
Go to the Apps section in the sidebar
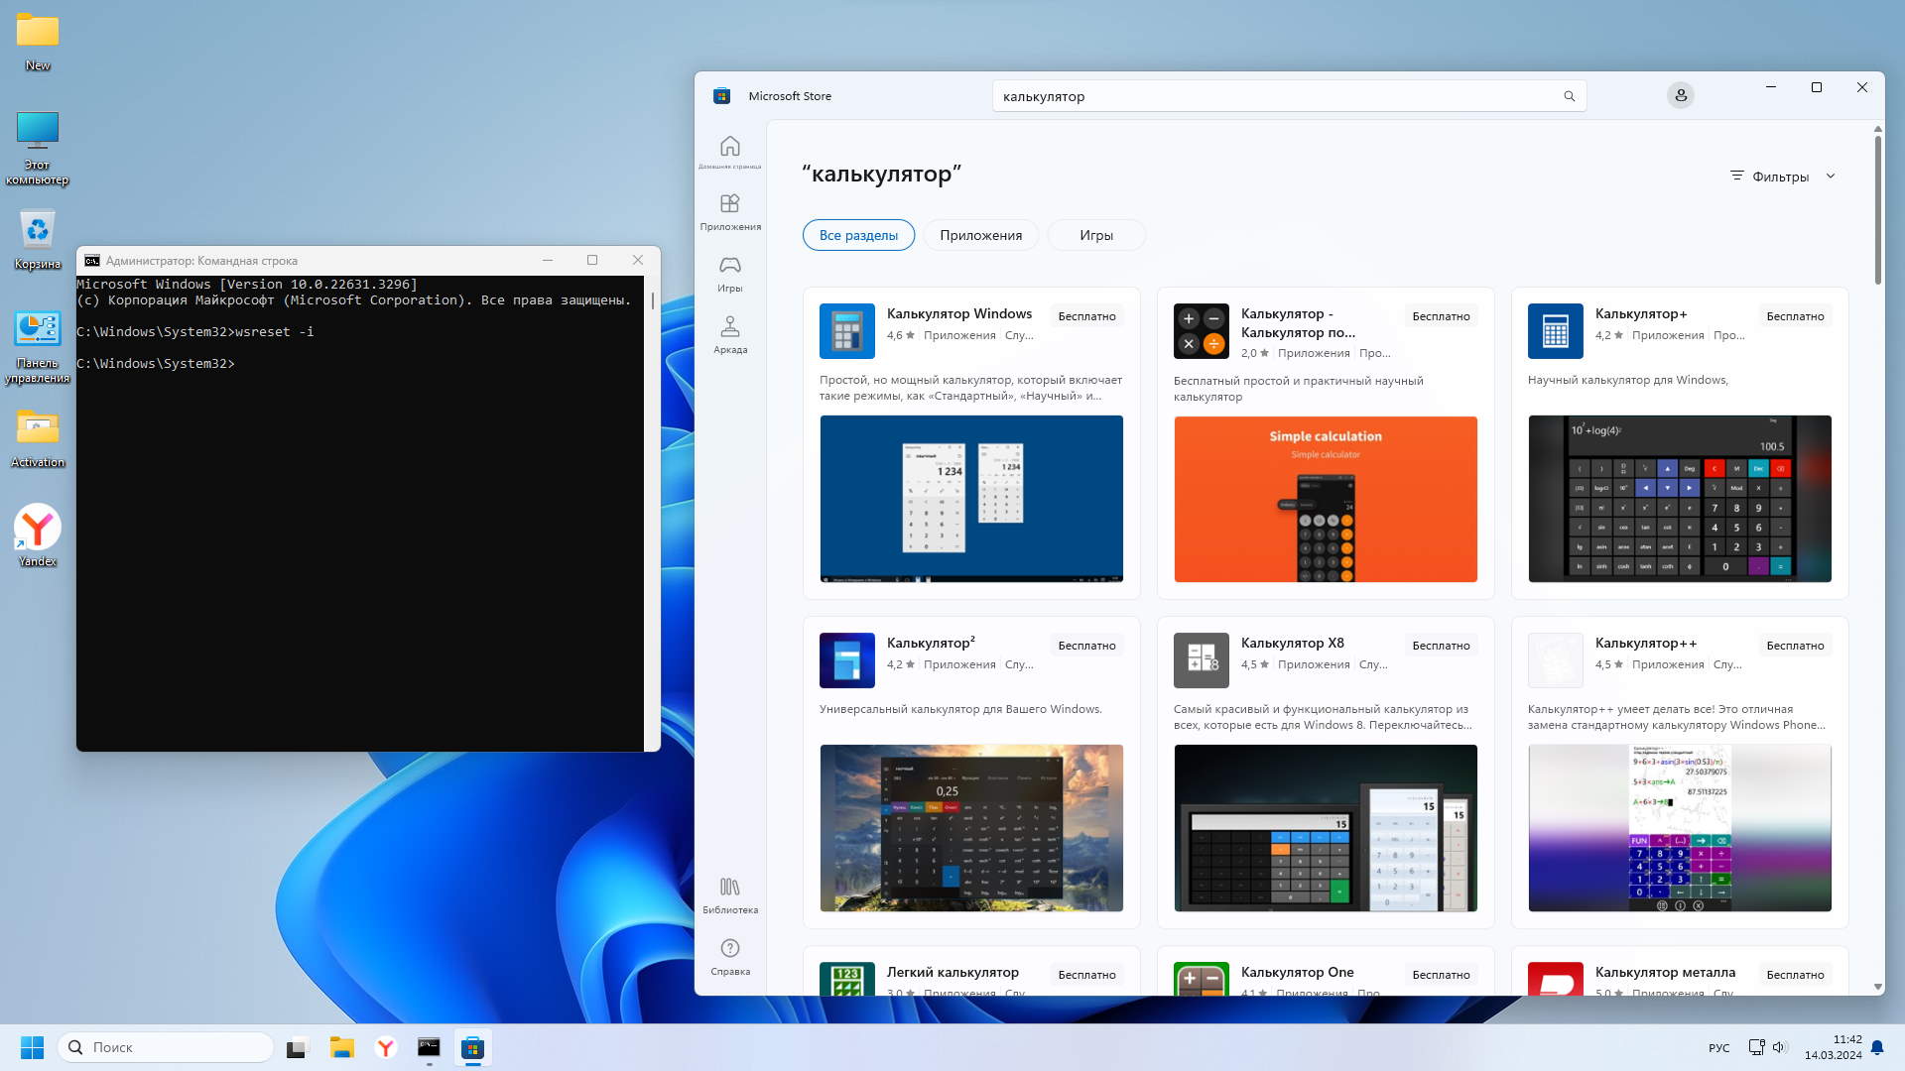tap(729, 205)
